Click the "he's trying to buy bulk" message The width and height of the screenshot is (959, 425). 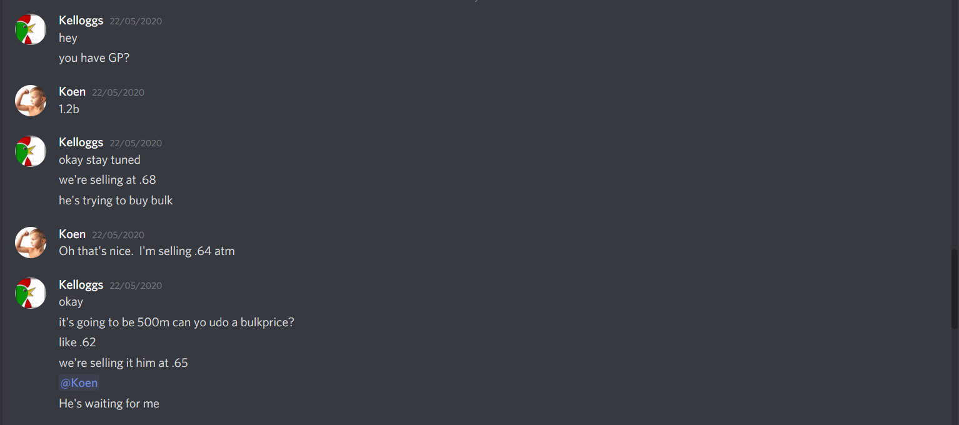point(116,201)
